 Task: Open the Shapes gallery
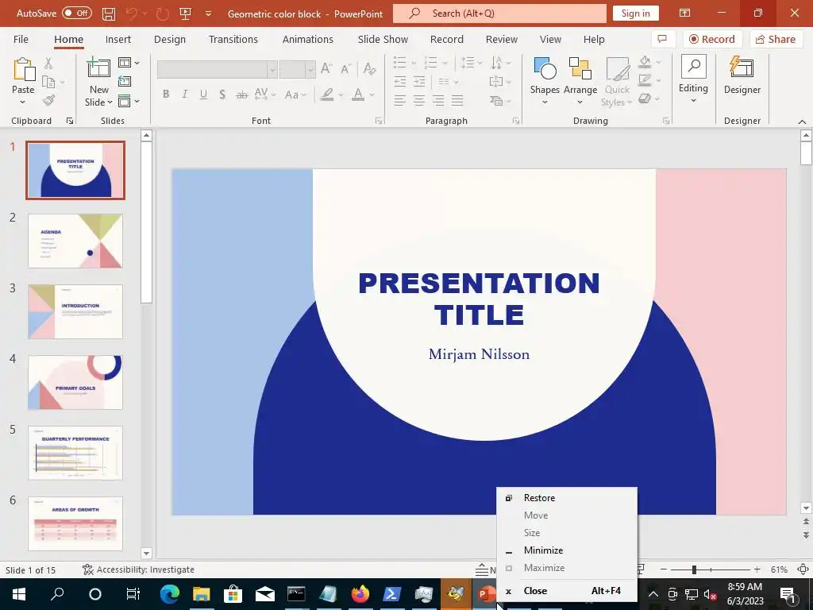545,81
